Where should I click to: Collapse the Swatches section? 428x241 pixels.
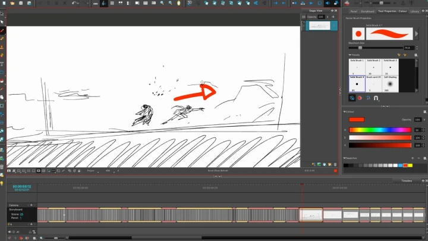tap(345, 157)
